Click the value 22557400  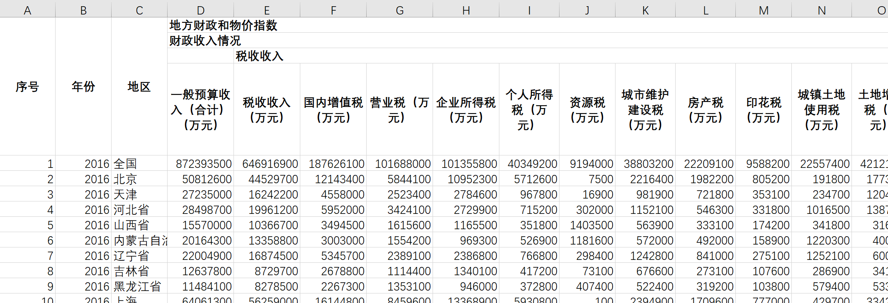click(825, 164)
